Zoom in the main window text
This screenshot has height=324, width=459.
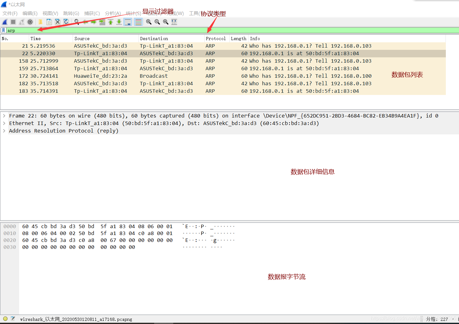pos(149,22)
